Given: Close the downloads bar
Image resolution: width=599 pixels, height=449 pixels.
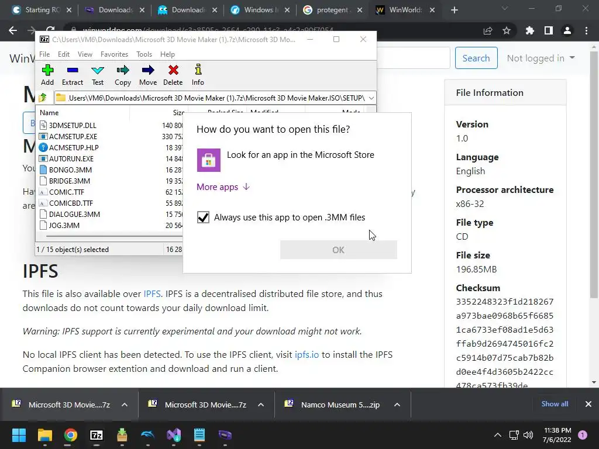Looking at the screenshot, I should [x=588, y=404].
